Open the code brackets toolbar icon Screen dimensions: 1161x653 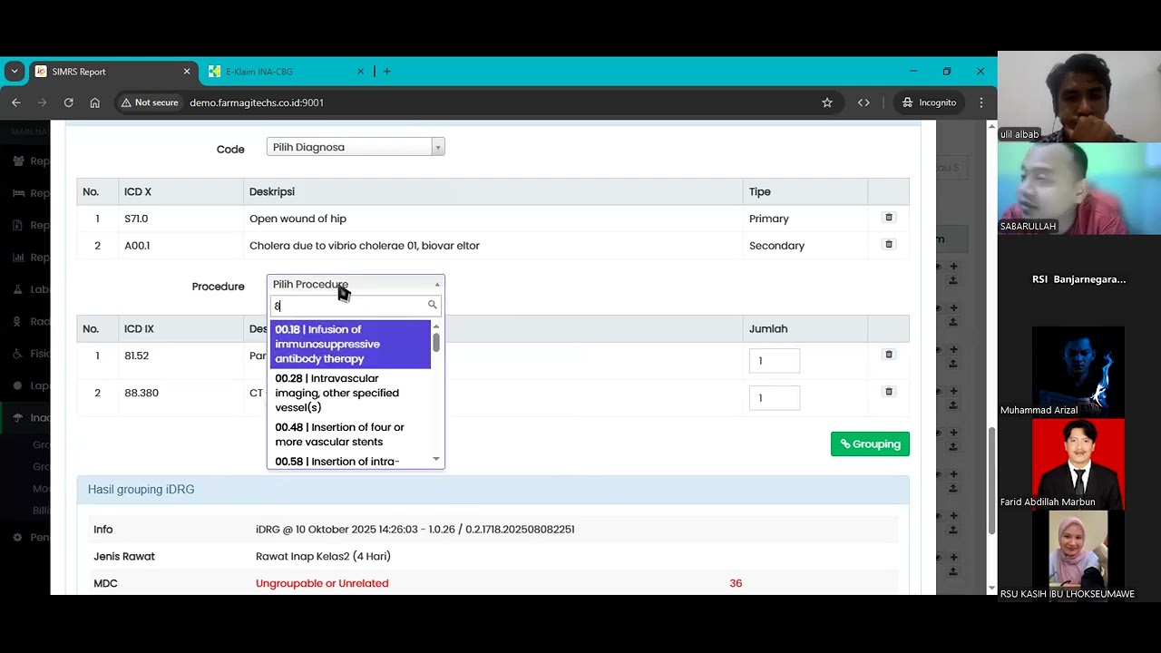(x=863, y=102)
